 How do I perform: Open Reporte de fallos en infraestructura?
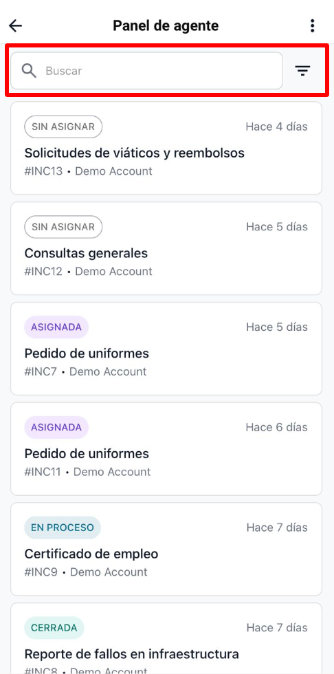(x=166, y=638)
